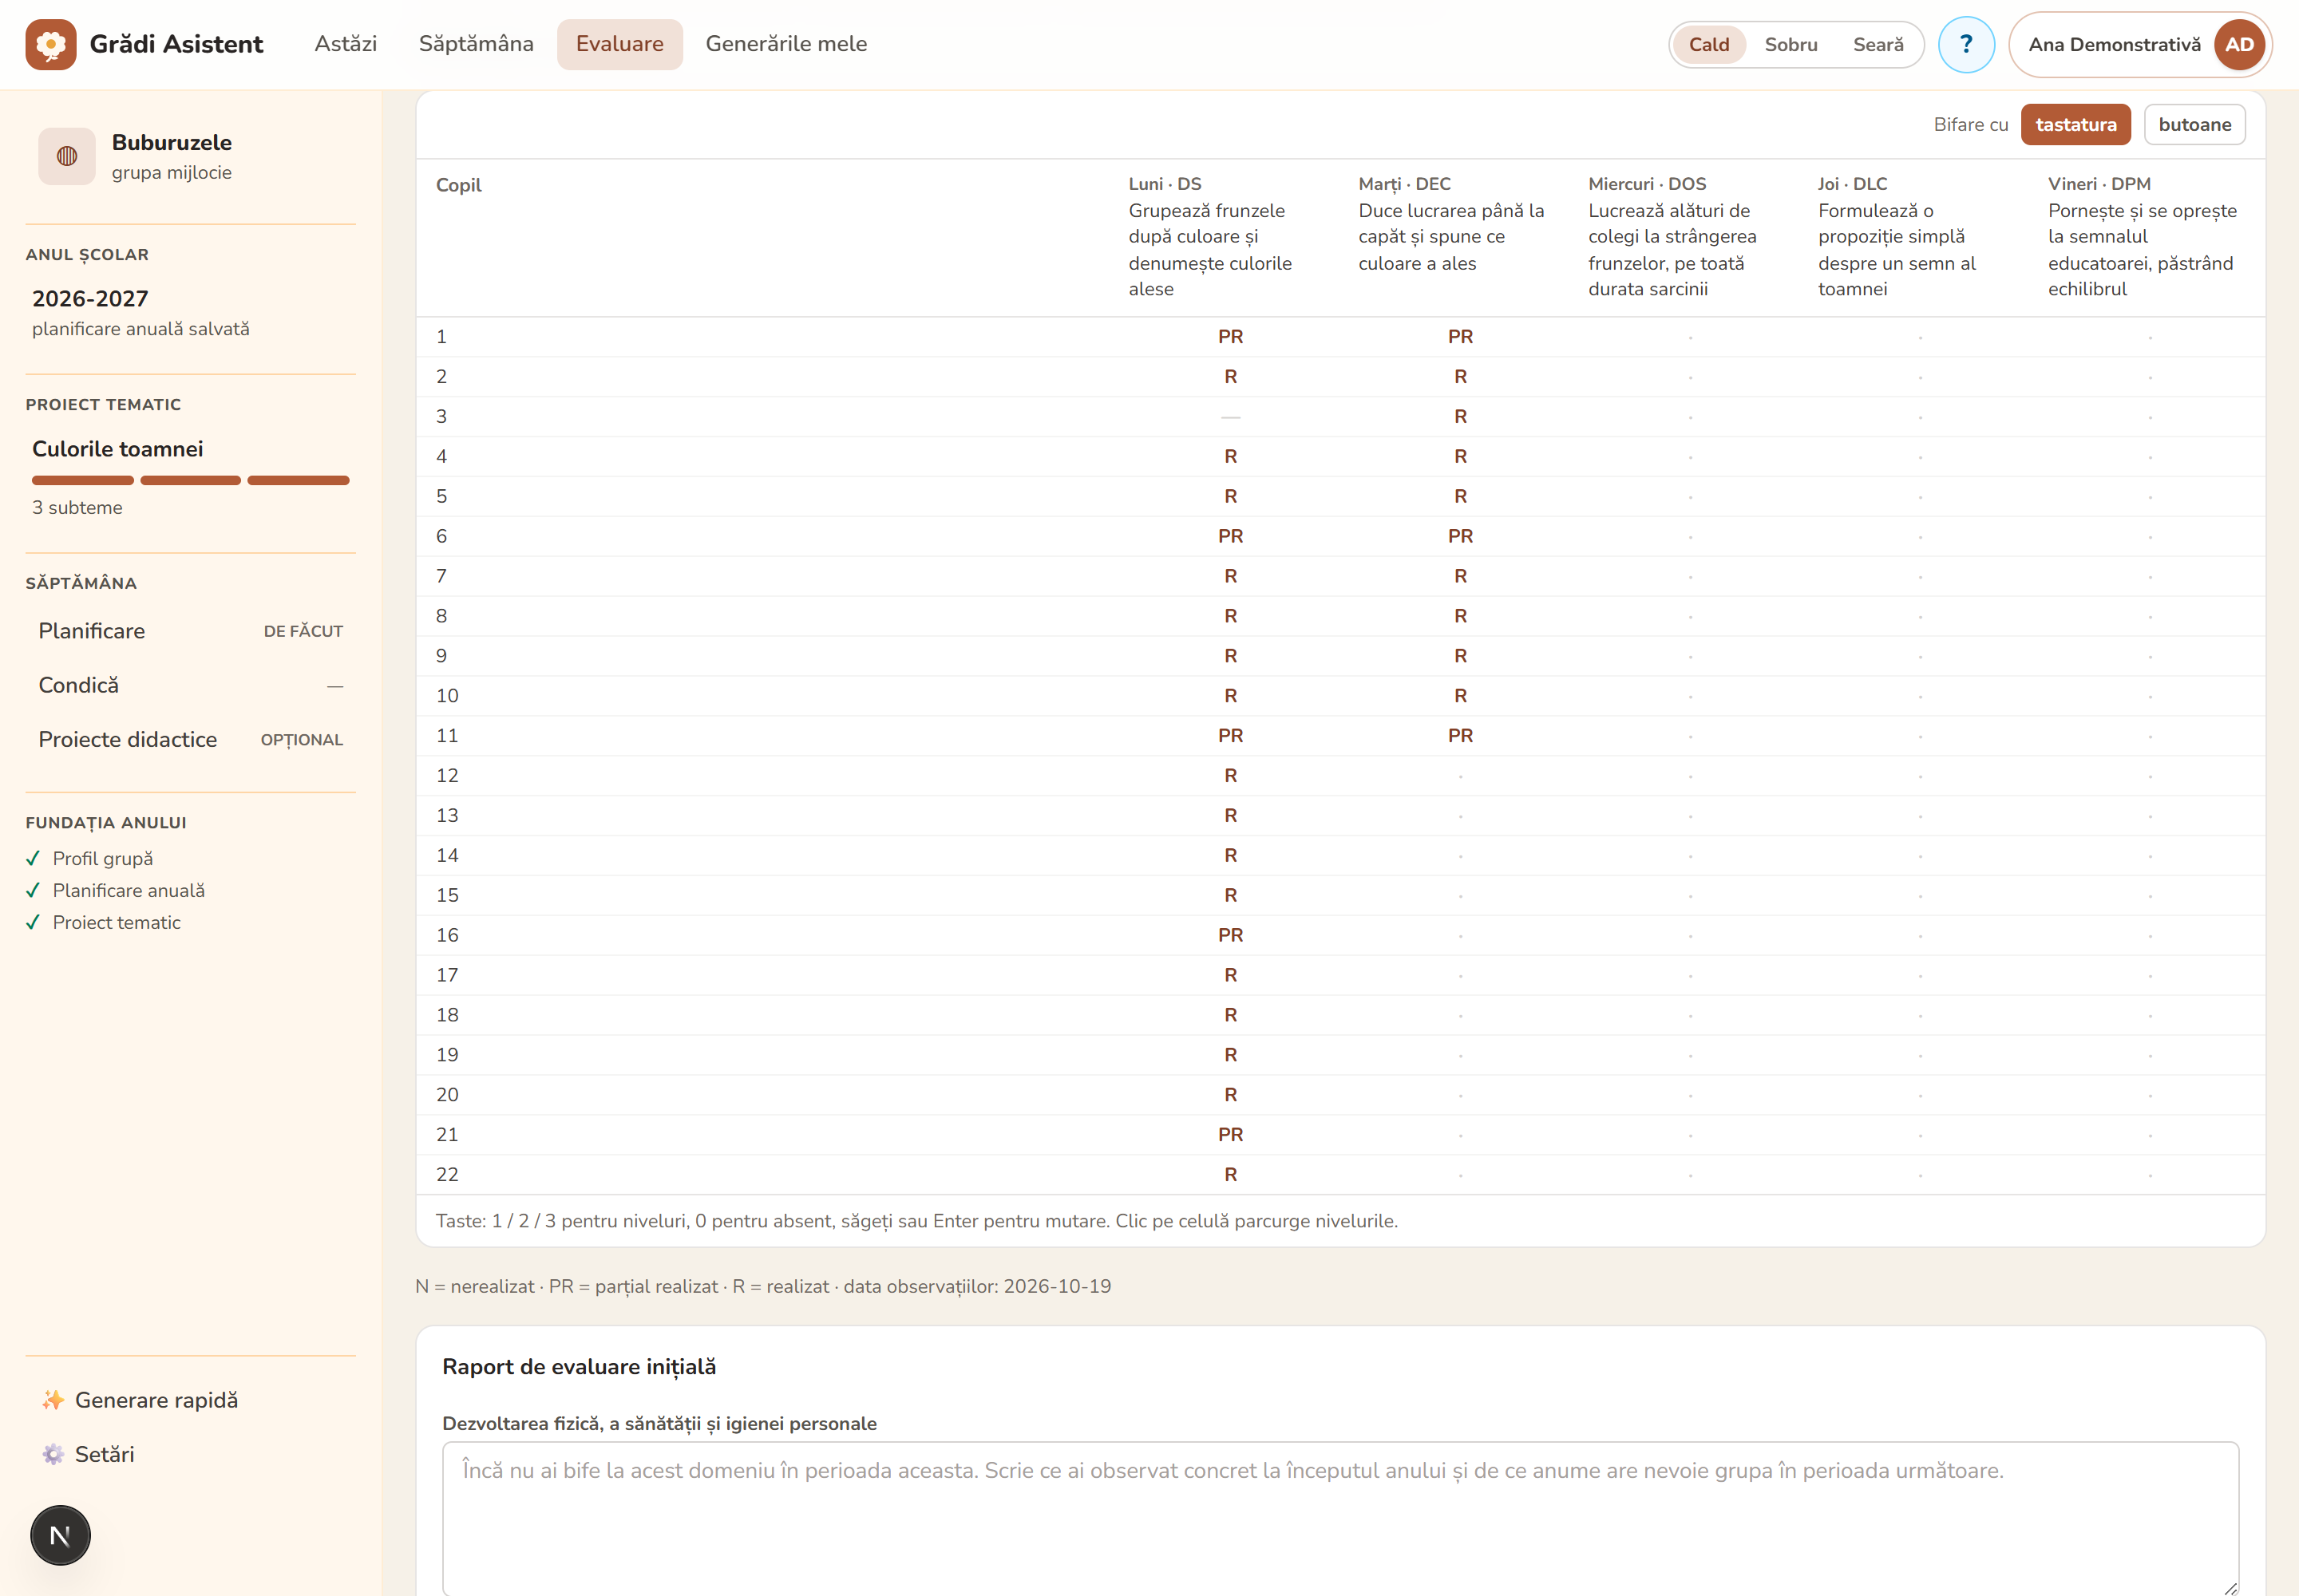Click the DE FĂCUT status label
Viewport: 2299px width, 1596px height.
pos(303,631)
